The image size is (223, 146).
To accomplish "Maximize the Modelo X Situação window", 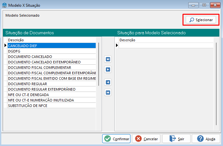I will click(204, 5).
